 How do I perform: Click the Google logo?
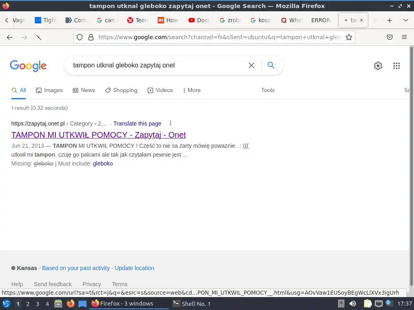28,66
